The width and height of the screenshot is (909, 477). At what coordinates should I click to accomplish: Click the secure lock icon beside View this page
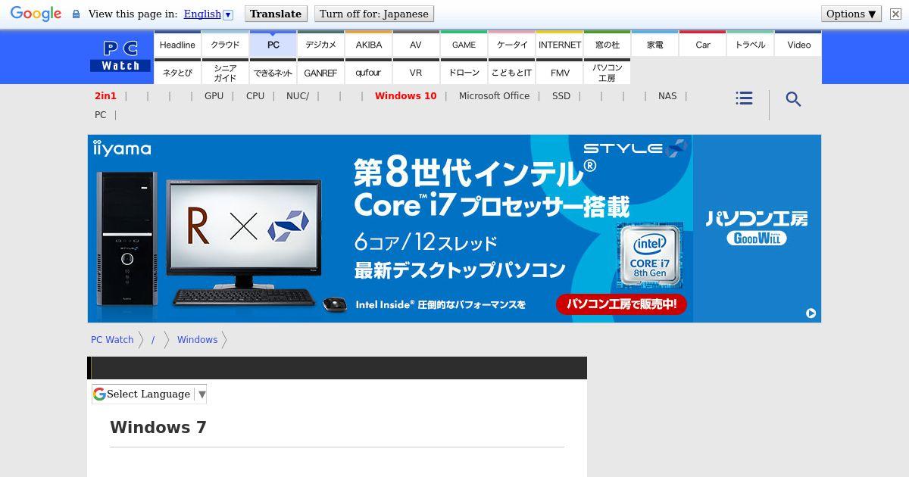(76, 14)
